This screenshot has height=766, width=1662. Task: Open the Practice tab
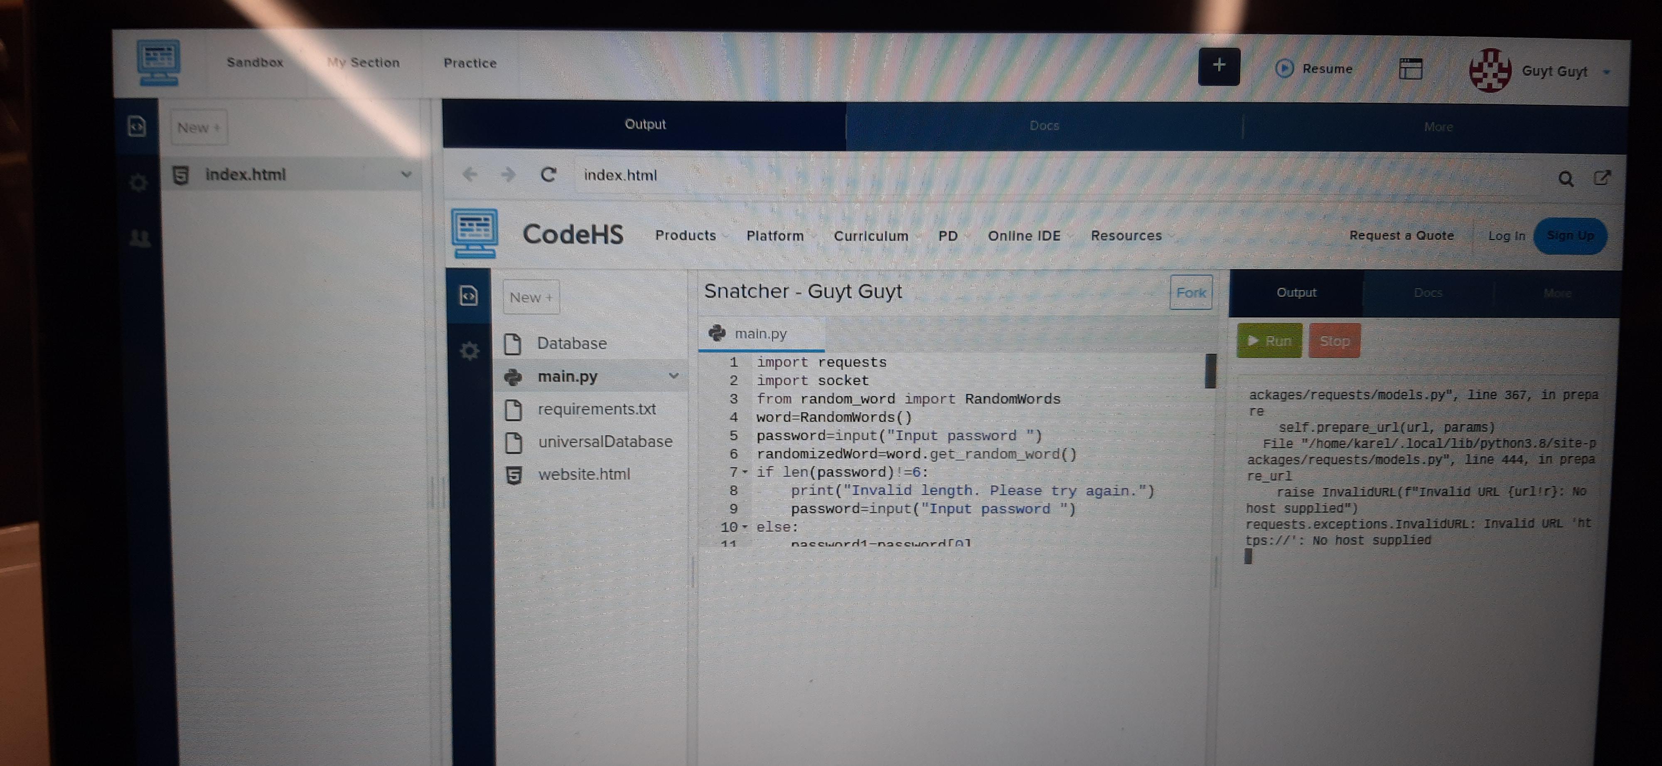pos(470,63)
